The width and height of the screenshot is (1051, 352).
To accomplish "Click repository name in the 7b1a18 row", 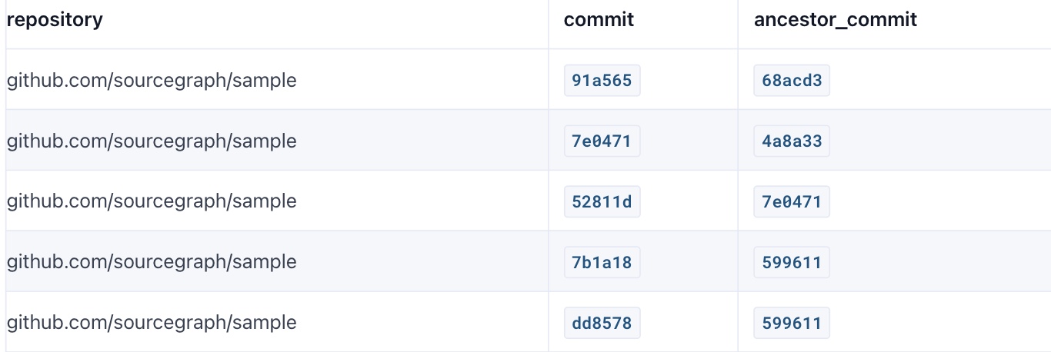I will (x=152, y=263).
